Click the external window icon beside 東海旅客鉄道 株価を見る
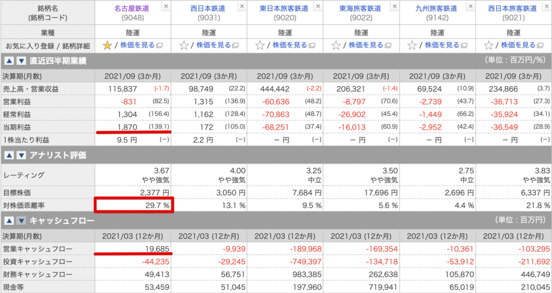The height and width of the screenshot is (293, 552). (388, 46)
